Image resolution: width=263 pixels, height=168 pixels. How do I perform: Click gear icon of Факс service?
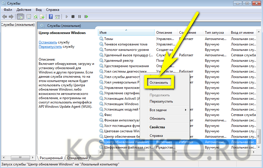pyautogui.click(x=101, y=115)
